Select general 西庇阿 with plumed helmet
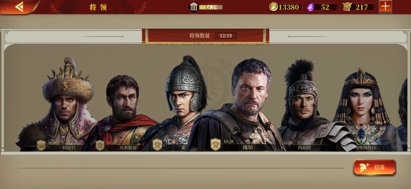The width and height of the screenshot is (411, 189). [x=307, y=106]
